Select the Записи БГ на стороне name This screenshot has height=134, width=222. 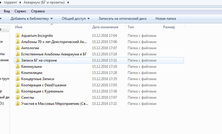point(39,60)
